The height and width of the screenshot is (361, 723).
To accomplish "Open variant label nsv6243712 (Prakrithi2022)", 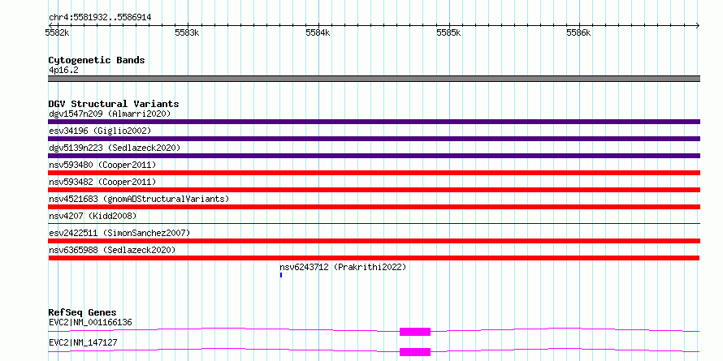I will [343, 267].
